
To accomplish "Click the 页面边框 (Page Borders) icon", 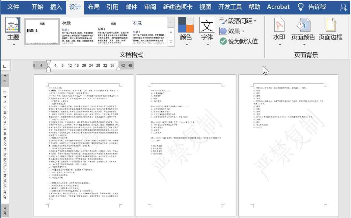I will click(330, 25).
